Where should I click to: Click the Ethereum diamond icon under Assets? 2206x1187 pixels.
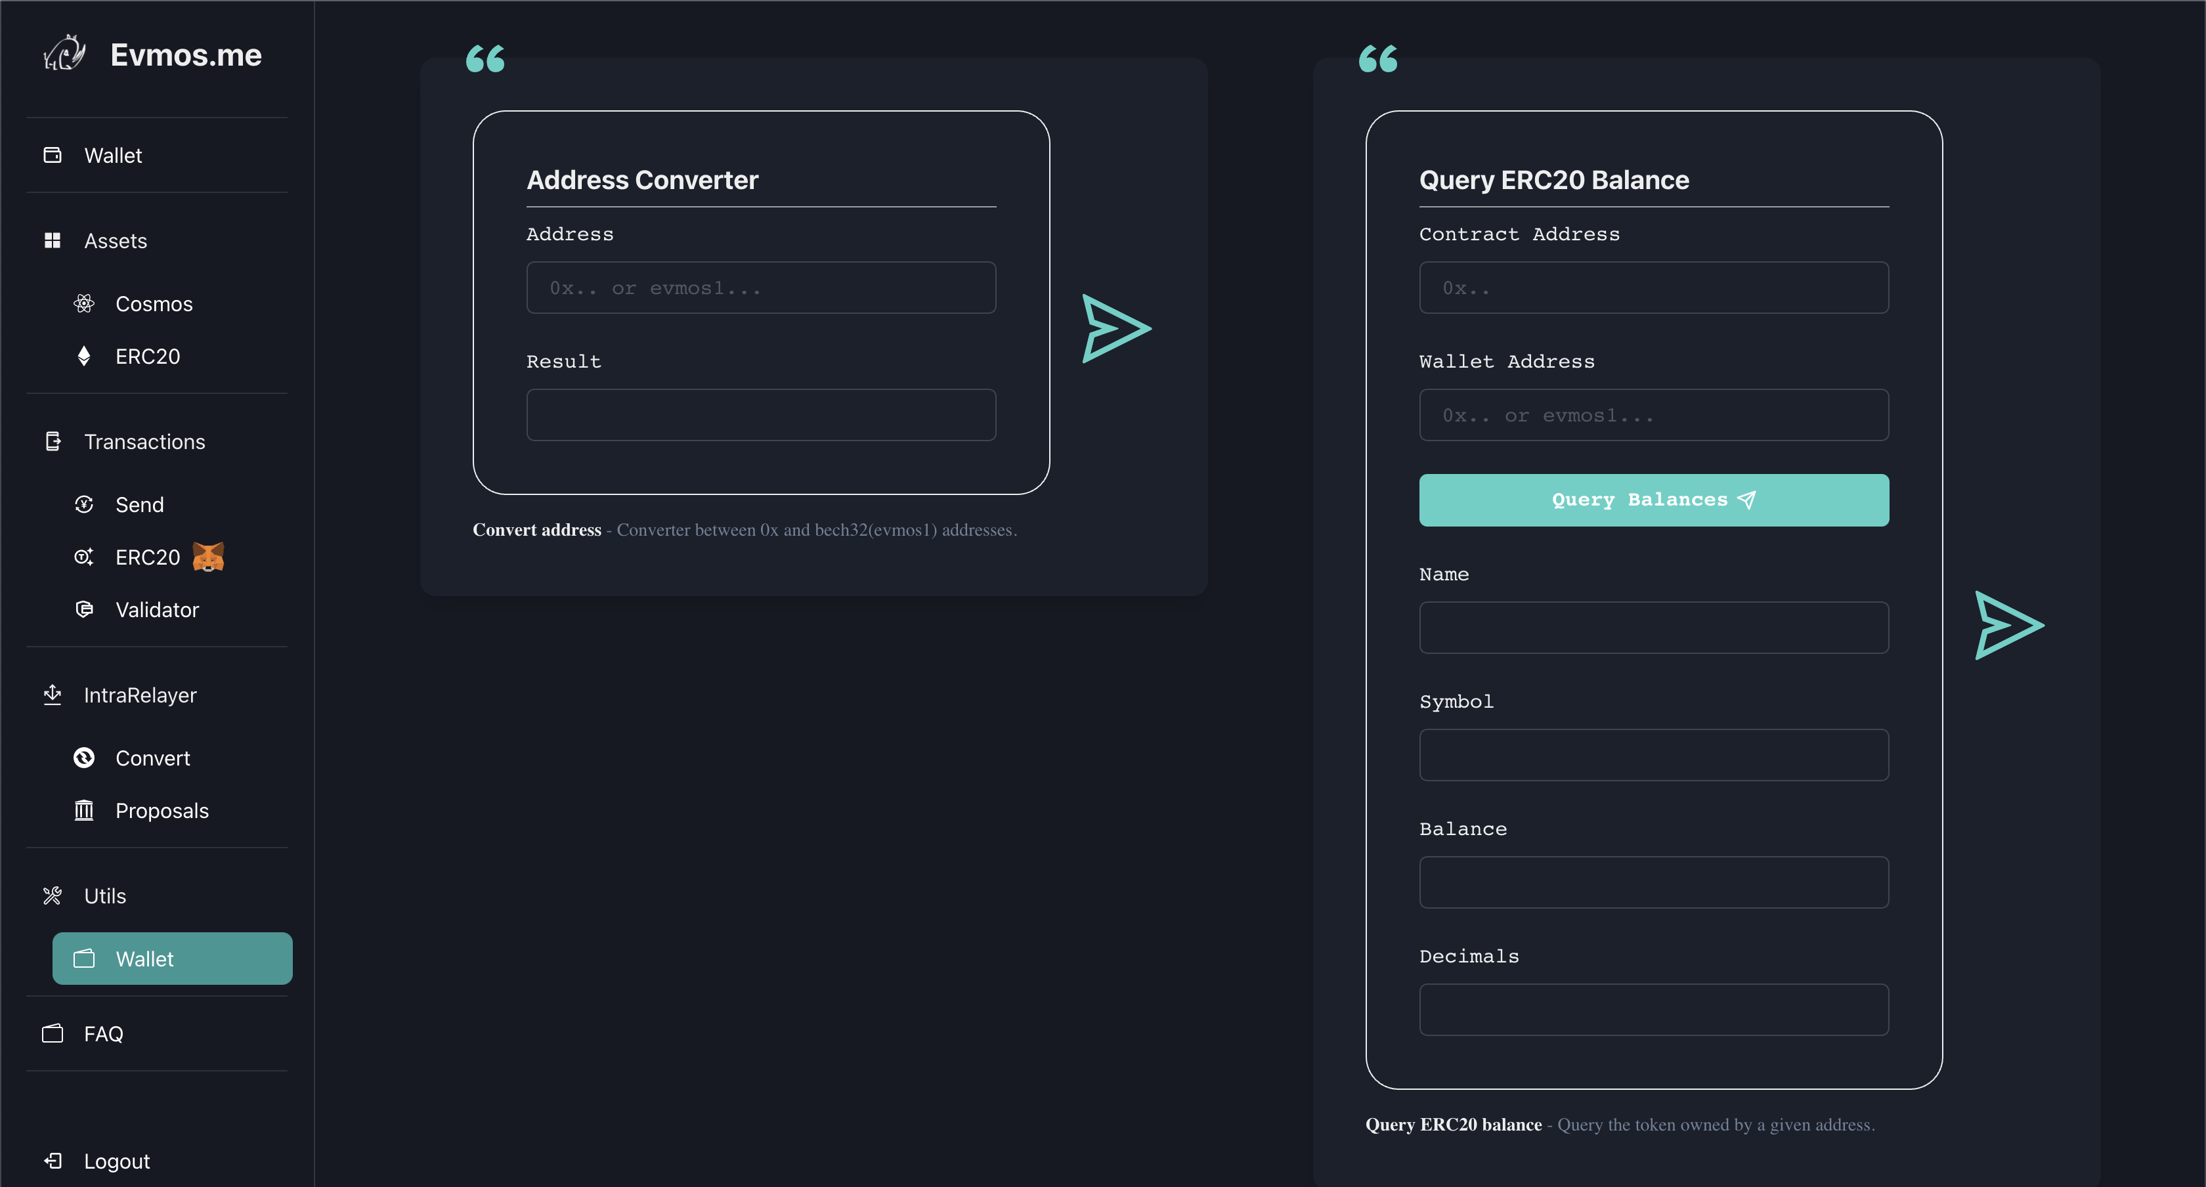point(84,356)
